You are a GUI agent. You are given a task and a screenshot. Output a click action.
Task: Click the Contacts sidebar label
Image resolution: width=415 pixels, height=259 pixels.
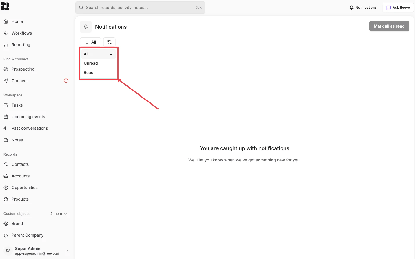pyautogui.click(x=20, y=164)
